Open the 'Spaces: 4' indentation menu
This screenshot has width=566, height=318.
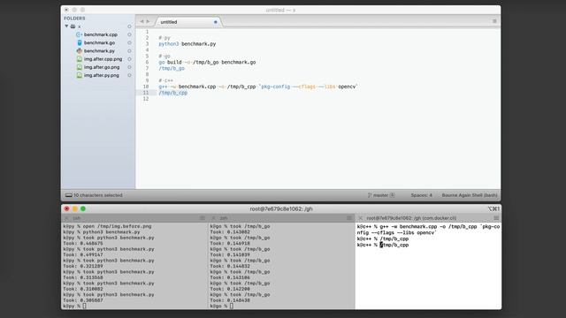coord(421,195)
